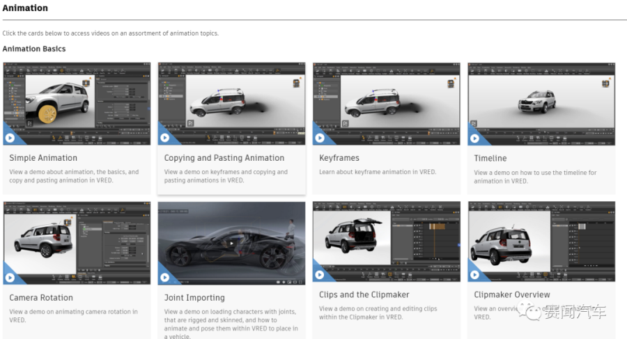Screen dimensions: 627x339
Task: Select the Keyframes card title
Action: coord(339,158)
